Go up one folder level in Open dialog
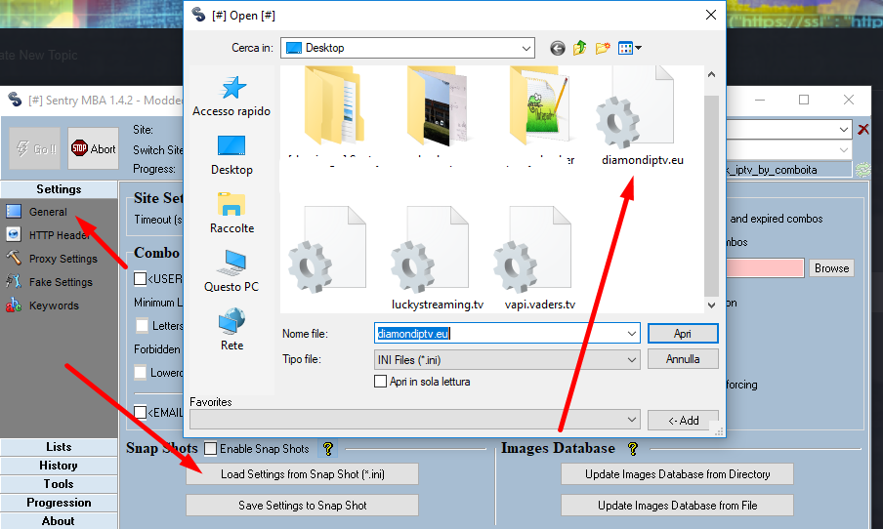The height and width of the screenshot is (529, 883). (579, 49)
